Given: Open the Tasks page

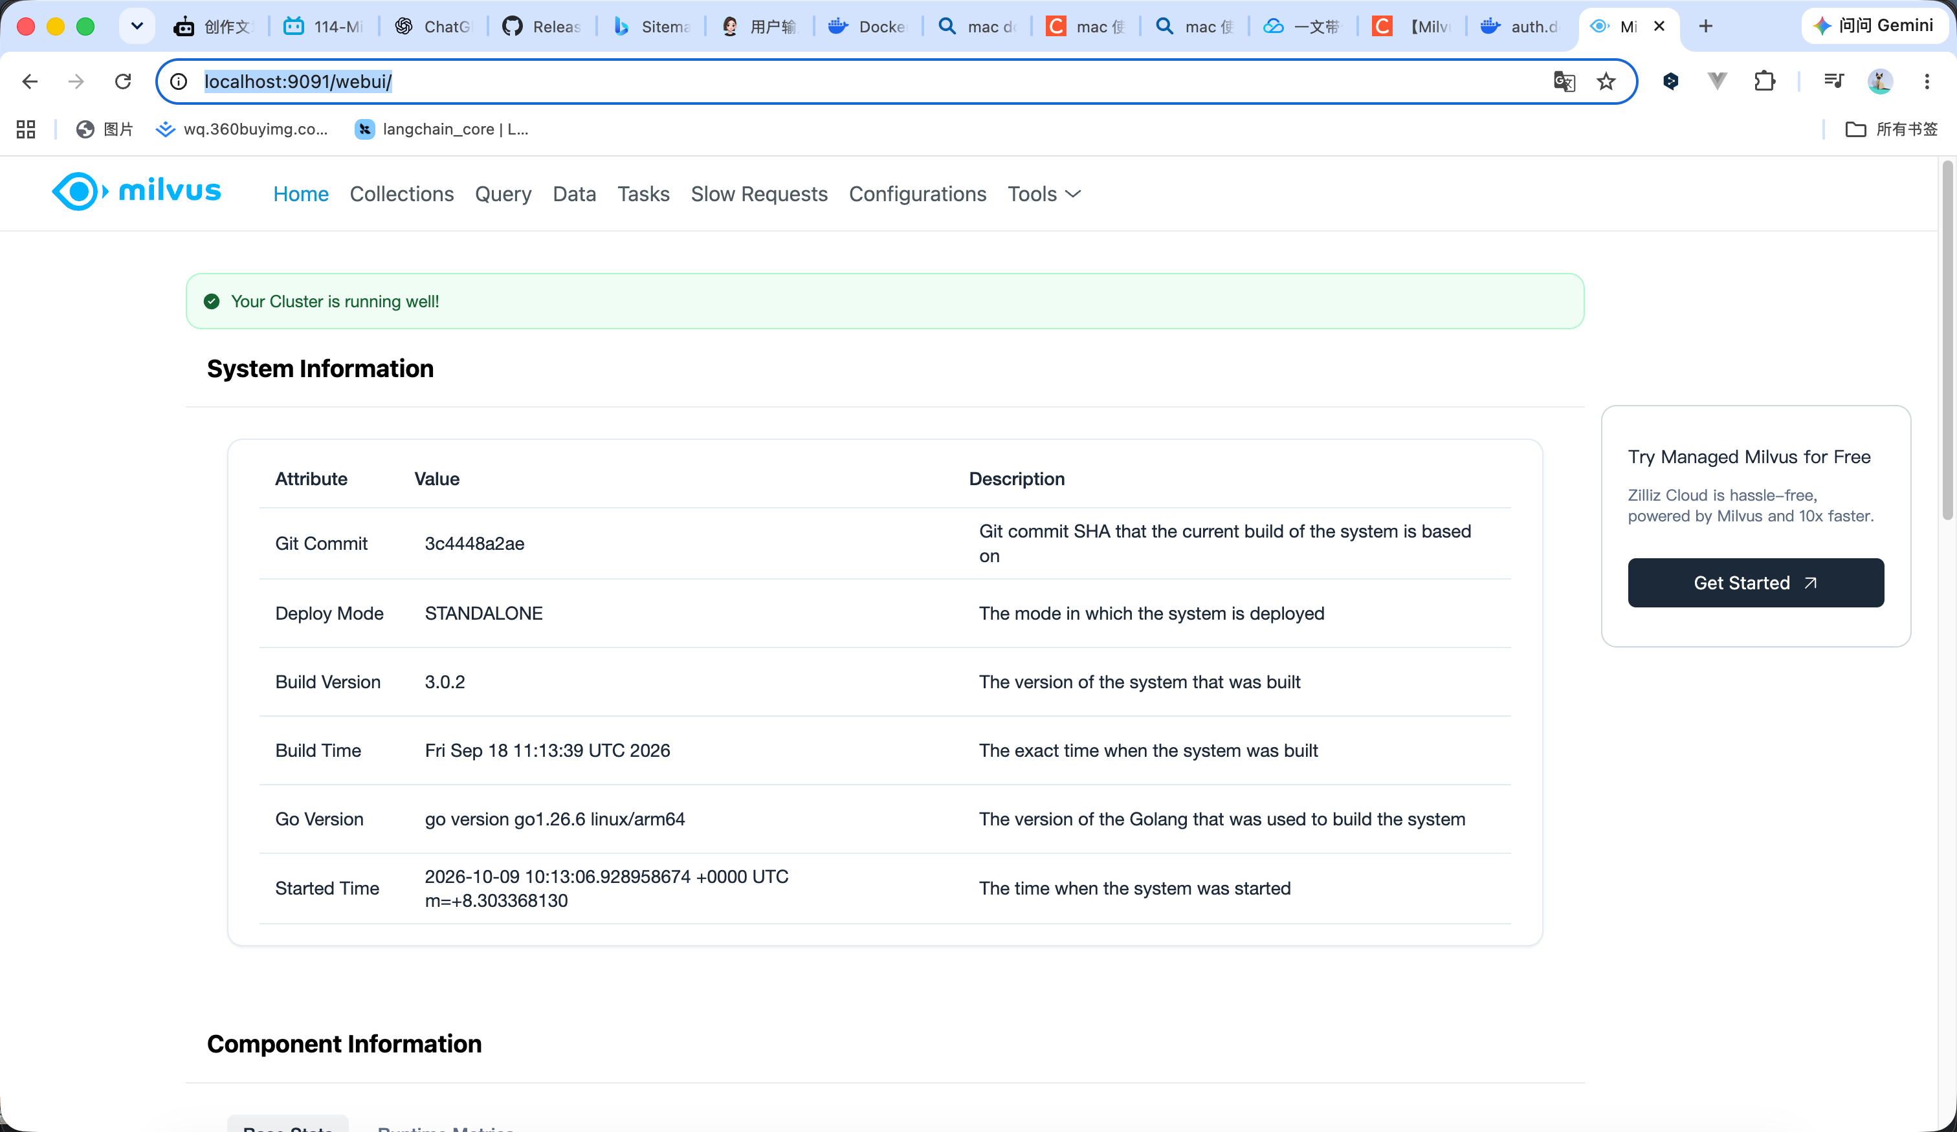Looking at the screenshot, I should (x=643, y=194).
